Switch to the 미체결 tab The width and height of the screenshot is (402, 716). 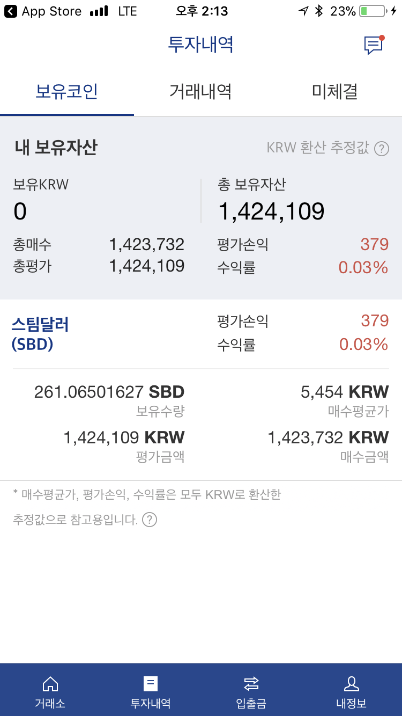click(x=334, y=92)
